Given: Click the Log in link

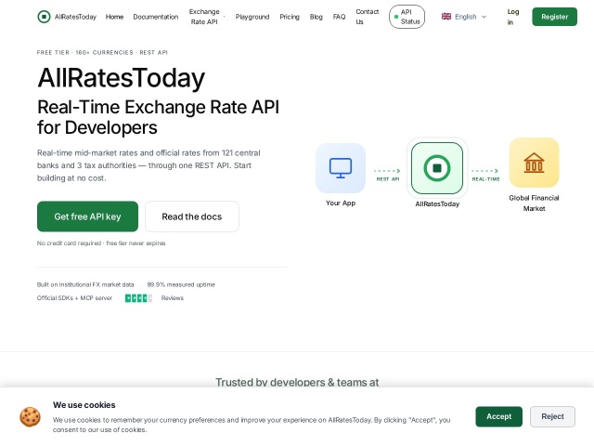Looking at the screenshot, I should 513,17.
